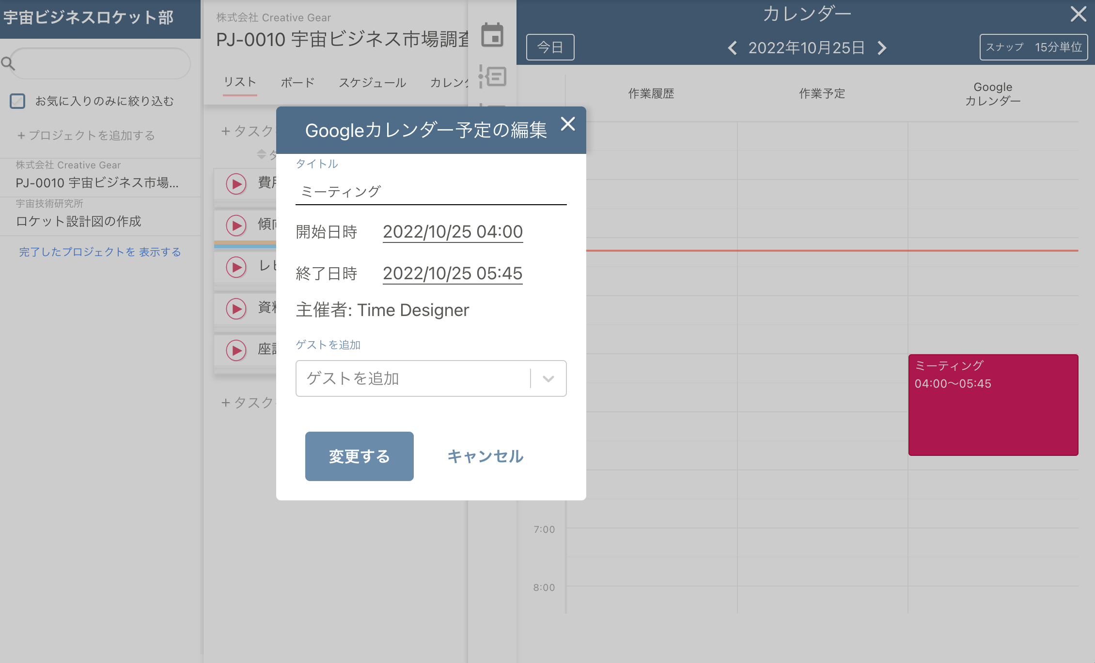The image size is (1095, 663).
Task: Switch to the スケジュール tab
Action: coord(372,83)
